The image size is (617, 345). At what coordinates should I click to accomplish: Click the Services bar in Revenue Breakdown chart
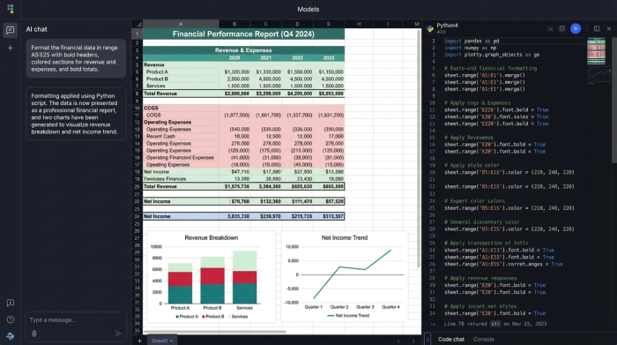244,277
